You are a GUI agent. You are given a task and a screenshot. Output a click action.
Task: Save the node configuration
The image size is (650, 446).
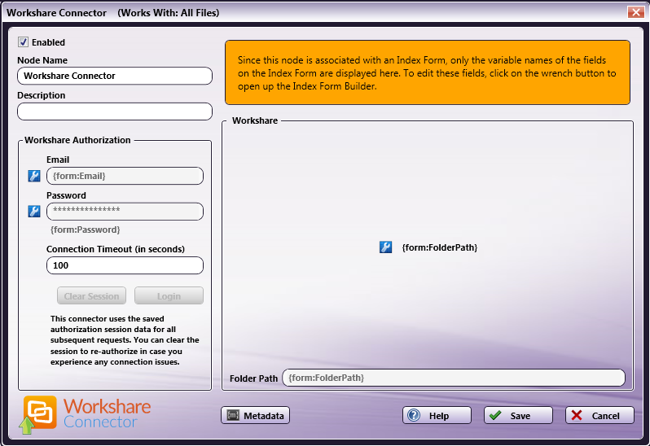coord(518,415)
